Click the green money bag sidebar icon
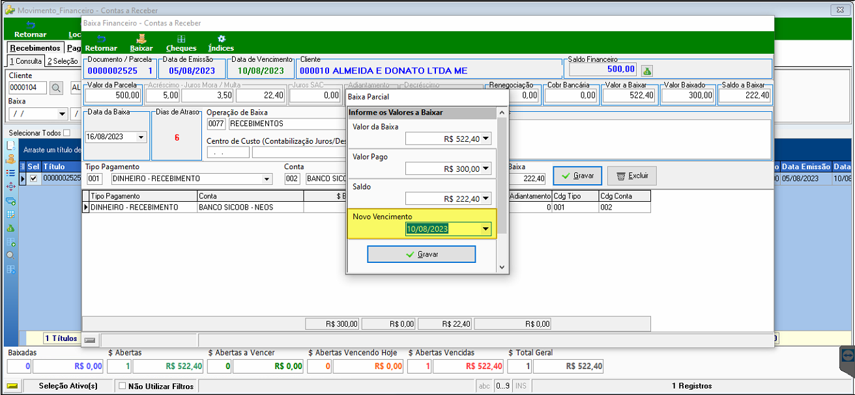Viewport: 855px width, 395px height. coord(10,228)
